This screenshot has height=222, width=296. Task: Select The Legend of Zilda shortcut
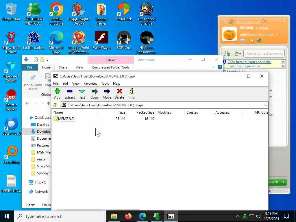146,14
